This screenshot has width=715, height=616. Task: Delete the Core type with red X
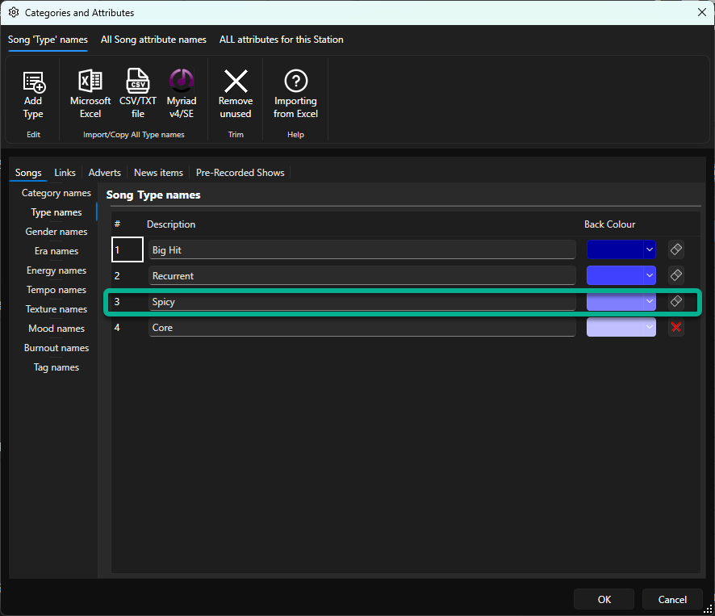click(x=675, y=327)
